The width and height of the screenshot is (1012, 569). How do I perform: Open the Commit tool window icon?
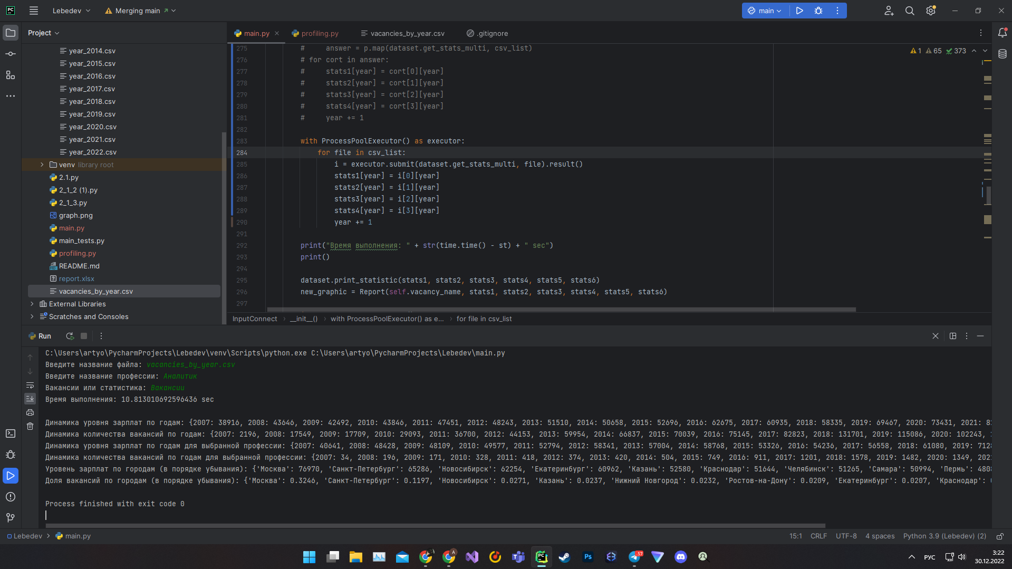tap(11, 53)
